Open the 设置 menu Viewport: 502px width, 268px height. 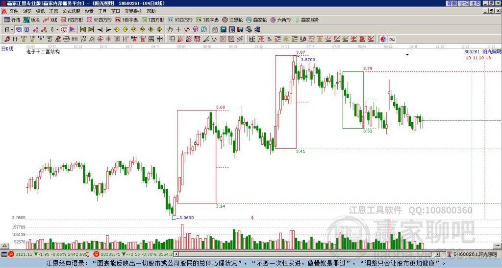tap(89, 11)
